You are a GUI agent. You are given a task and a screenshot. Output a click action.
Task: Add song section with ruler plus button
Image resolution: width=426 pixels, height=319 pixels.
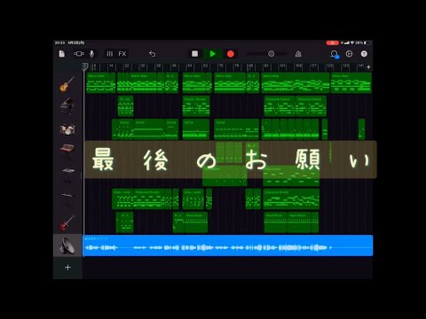coord(368,67)
